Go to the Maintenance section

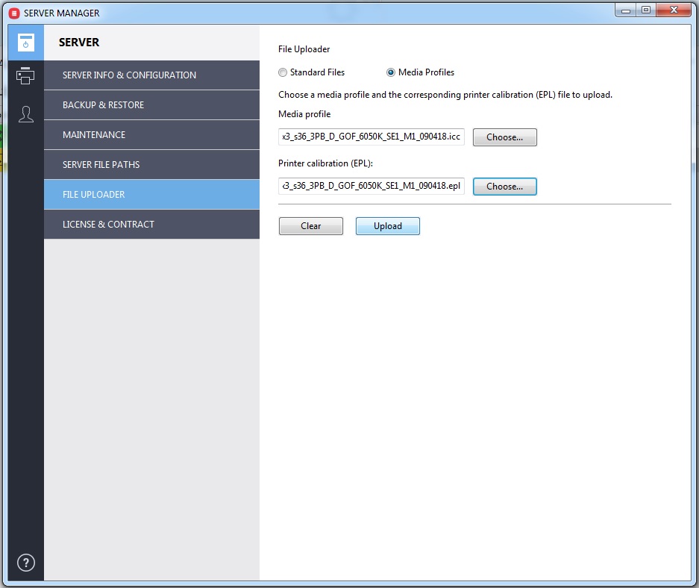point(151,135)
